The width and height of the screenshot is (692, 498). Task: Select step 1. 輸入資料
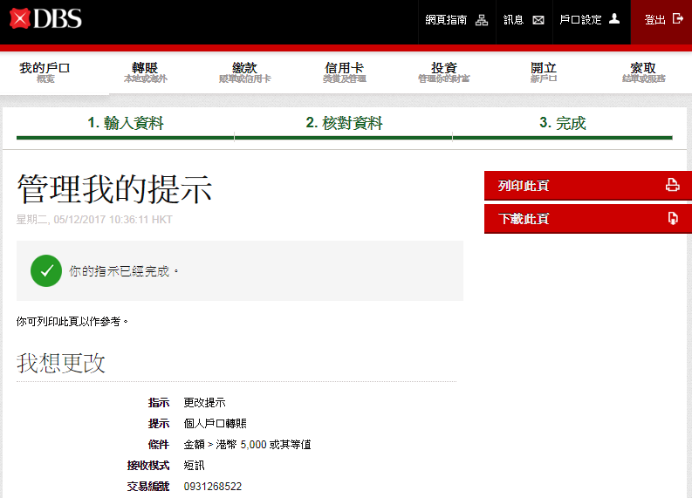[126, 123]
